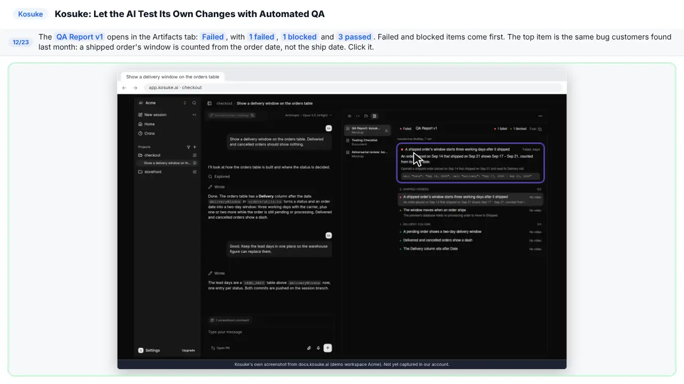Viewport: 684px width, 384px height.
Task: Click the new-session icon on the checkout row
Action: click(x=195, y=155)
